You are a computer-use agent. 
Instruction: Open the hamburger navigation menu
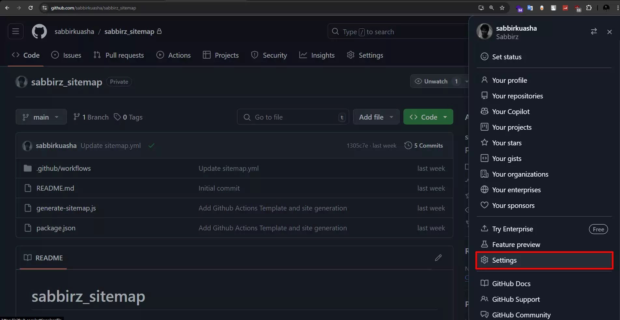point(16,31)
